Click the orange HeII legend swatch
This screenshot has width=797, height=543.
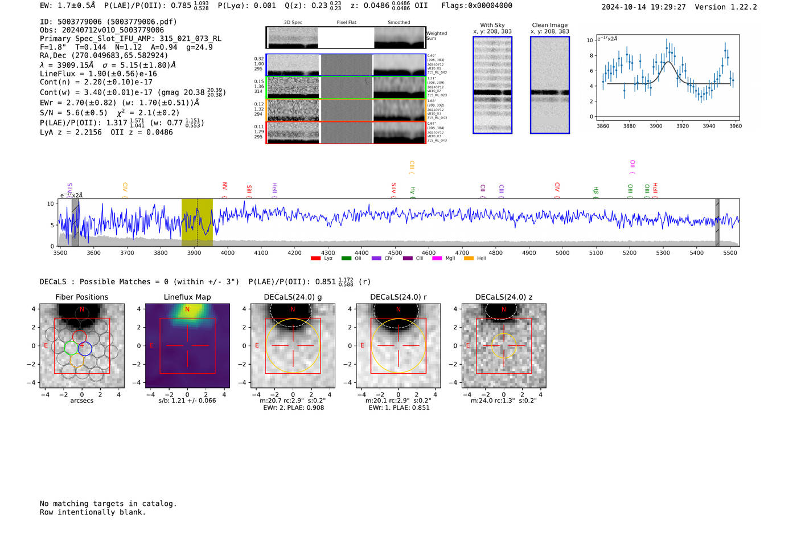pyautogui.click(x=469, y=259)
